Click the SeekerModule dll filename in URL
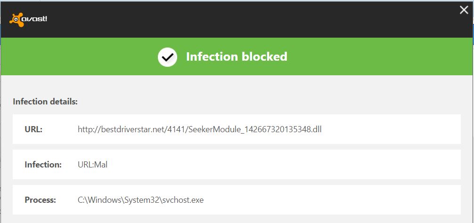 (x=255, y=130)
